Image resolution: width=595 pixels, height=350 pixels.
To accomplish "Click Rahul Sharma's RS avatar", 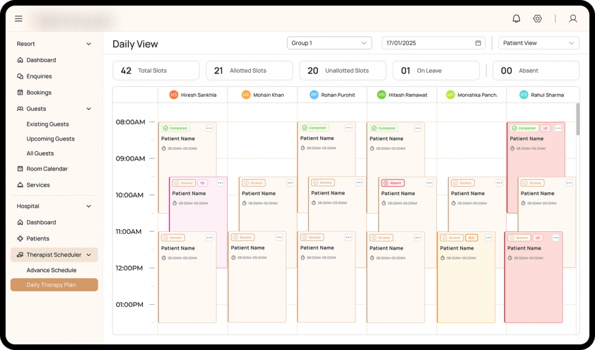I will click(x=523, y=95).
